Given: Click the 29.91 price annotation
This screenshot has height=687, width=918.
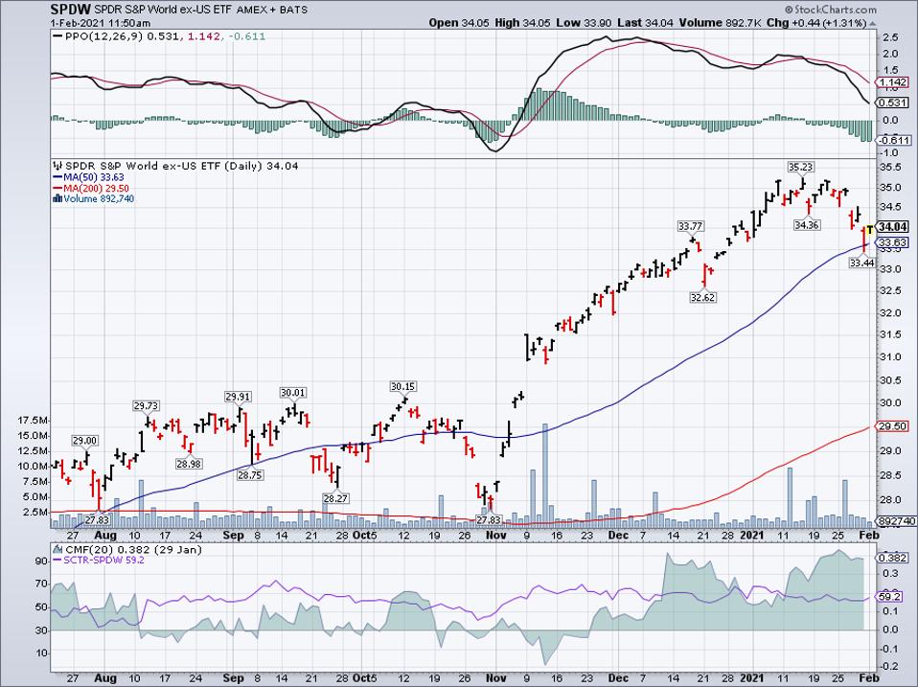Looking at the screenshot, I should (238, 397).
